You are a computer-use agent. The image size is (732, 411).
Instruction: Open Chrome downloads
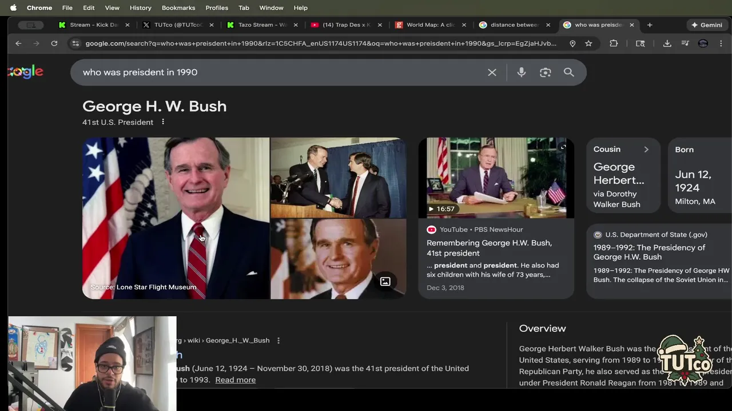pos(667,43)
